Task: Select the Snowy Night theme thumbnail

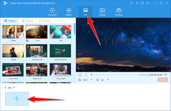Action: pyautogui.click(x=60, y=70)
